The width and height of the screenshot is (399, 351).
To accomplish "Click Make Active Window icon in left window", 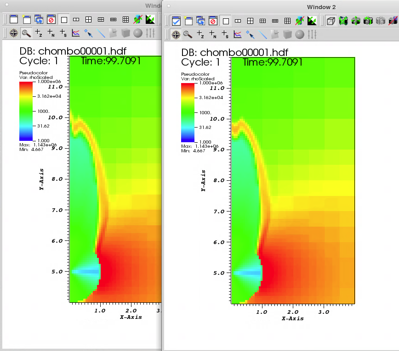I will coord(14,19).
